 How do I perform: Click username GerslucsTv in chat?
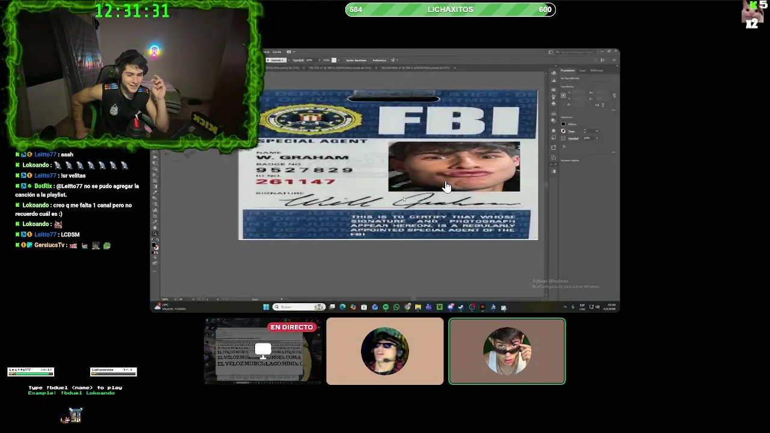(x=49, y=245)
